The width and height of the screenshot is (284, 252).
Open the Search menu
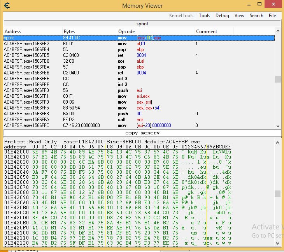point(256,16)
